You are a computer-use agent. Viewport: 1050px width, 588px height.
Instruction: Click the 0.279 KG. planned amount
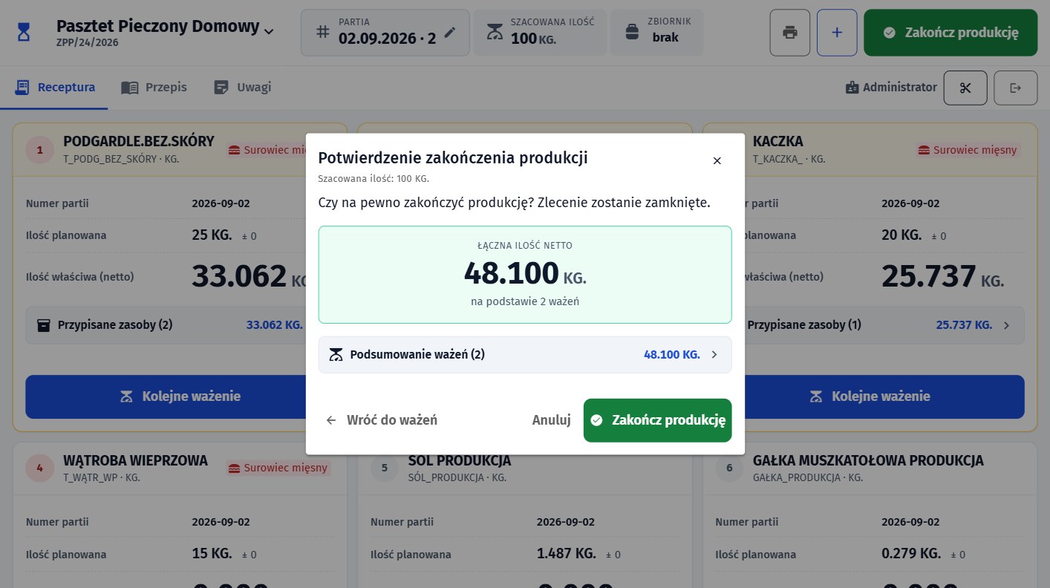coord(911,554)
